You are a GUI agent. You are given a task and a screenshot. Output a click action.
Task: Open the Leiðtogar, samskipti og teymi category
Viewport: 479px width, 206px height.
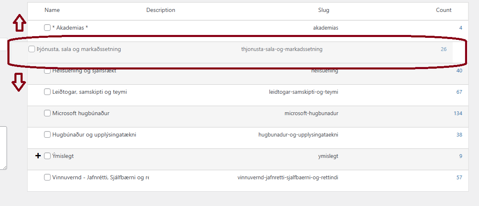point(89,92)
